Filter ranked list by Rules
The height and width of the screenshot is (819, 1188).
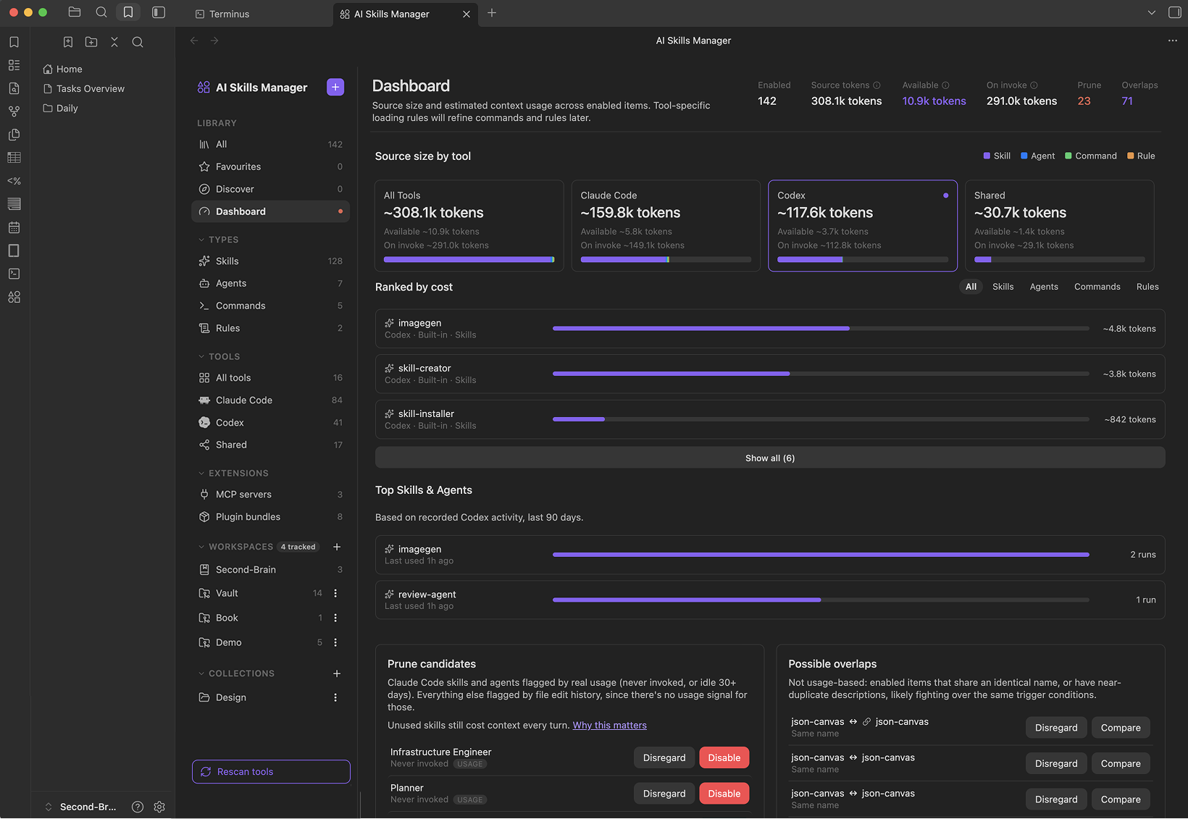[x=1147, y=287]
